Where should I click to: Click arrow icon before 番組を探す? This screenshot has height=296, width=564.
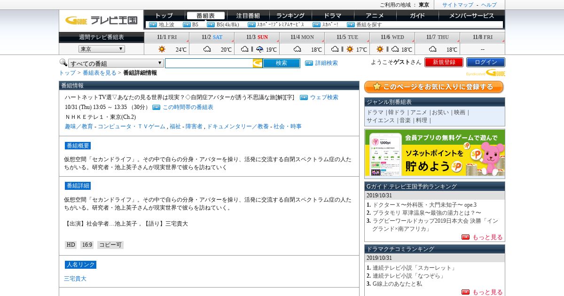point(351,24)
